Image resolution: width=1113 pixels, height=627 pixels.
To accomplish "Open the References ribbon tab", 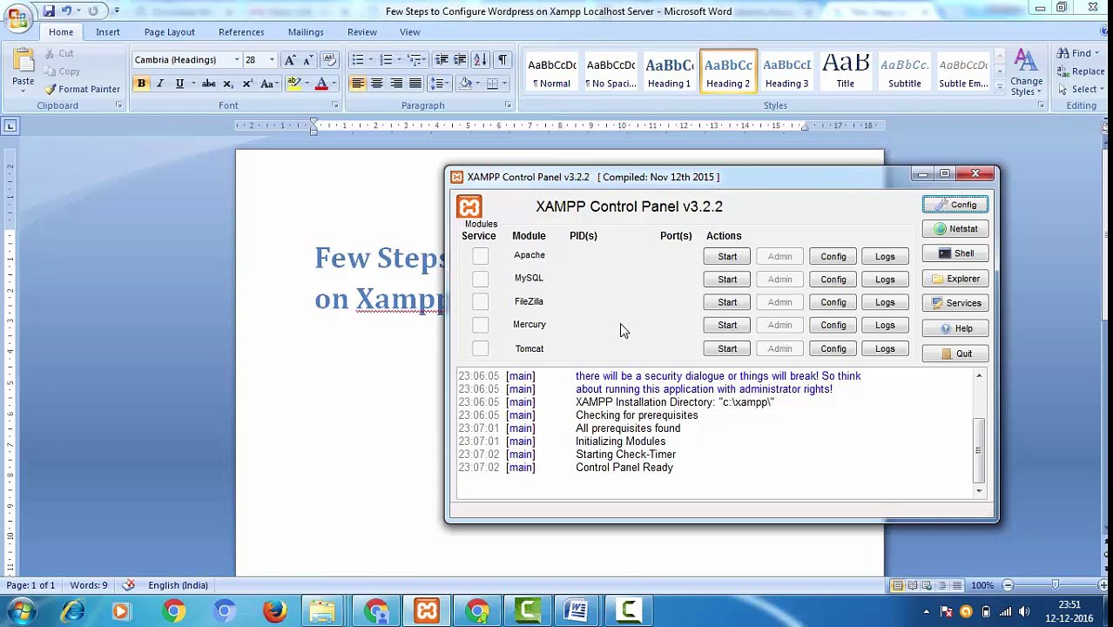I will (x=241, y=32).
